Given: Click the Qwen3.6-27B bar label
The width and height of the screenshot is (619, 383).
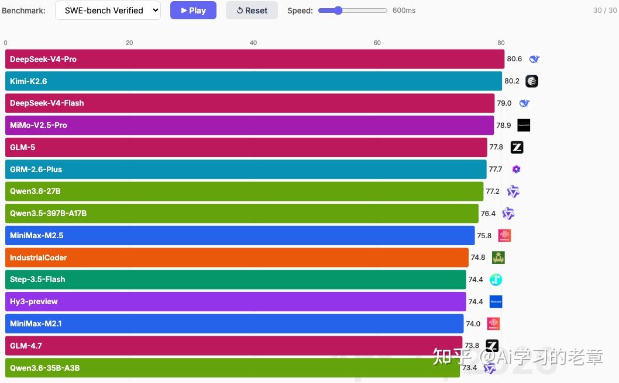Looking at the screenshot, I should (35, 191).
